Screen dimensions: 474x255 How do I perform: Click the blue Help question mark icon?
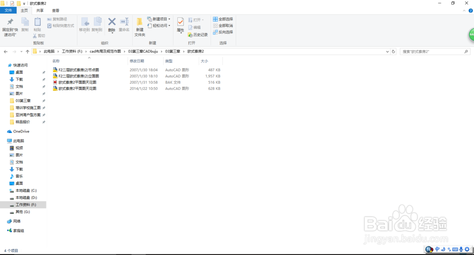click(470, 10)
